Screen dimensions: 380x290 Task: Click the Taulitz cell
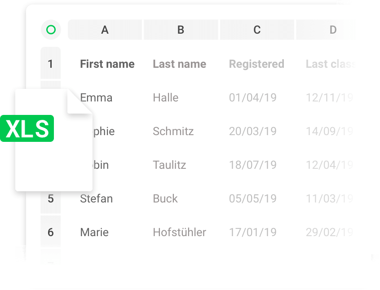click(169, 165)
